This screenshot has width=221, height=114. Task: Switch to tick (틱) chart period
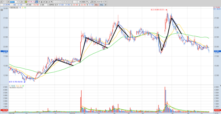coord(52,2)
